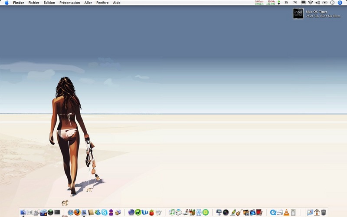347x217 pixels.
Task: Open the iPod dock icon
Action: point(293,212)
